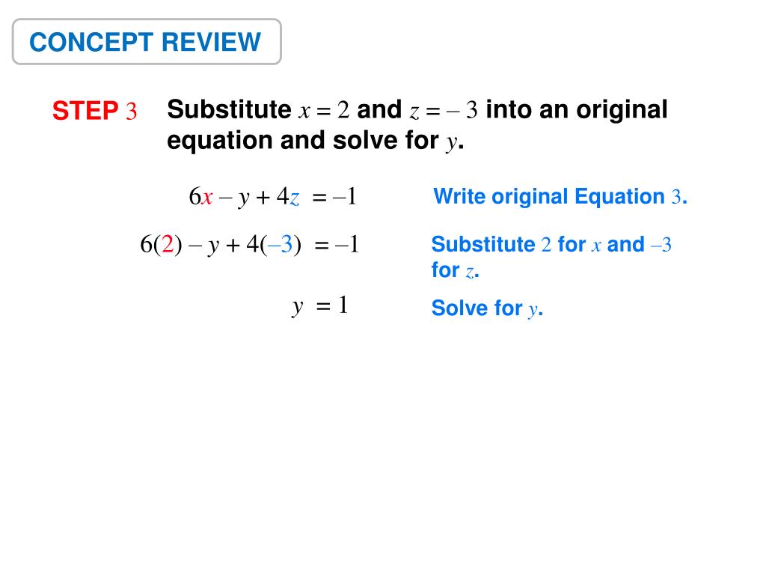Click the Substitute 2 for x annotation
Screen dimensions: 766x575
click(551, 244)
